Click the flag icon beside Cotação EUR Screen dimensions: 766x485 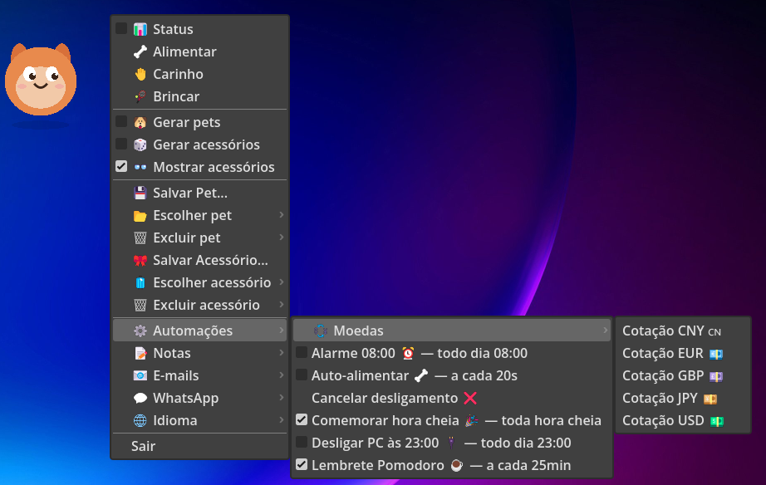tap(716, 354)
